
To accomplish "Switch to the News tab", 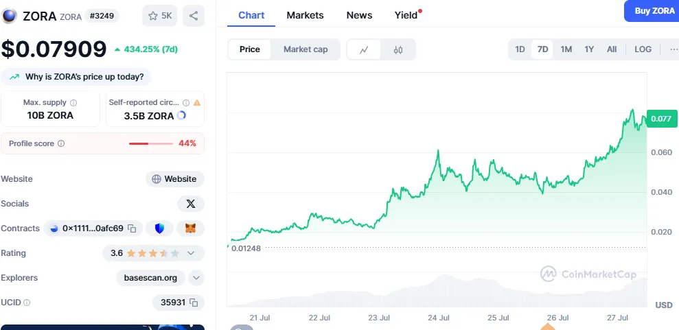I will [x=359, y=15].
